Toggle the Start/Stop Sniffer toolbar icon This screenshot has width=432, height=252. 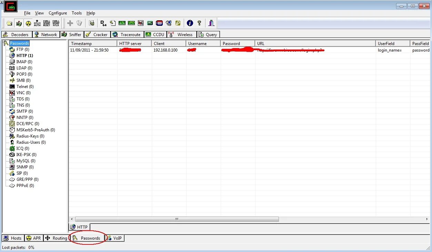(x=19, y=23)
